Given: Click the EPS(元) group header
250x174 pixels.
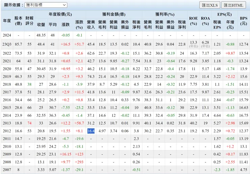Looking at the screenshot, I should click(224, 14).
